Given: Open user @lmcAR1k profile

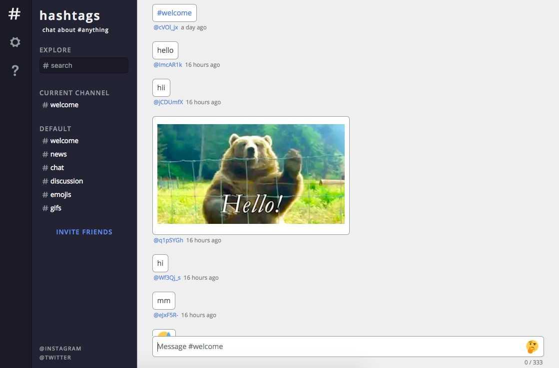Looking at the screenshot, I should [x=168, y=65].
